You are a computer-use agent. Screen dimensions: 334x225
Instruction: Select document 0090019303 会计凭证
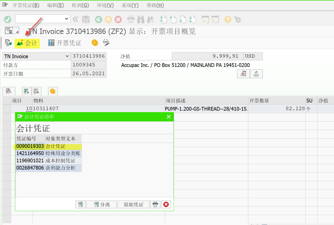tap(48, 146)
